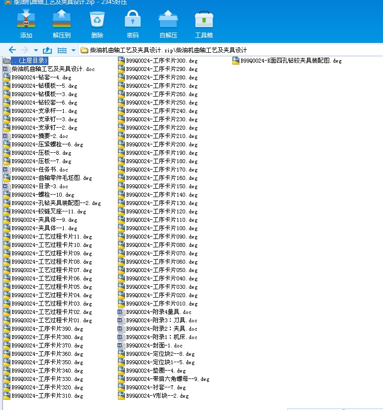Select B99Q0024-工序卡片310.dwg
The width and height of the screenshot is (383, 410).
click(43, 395)
